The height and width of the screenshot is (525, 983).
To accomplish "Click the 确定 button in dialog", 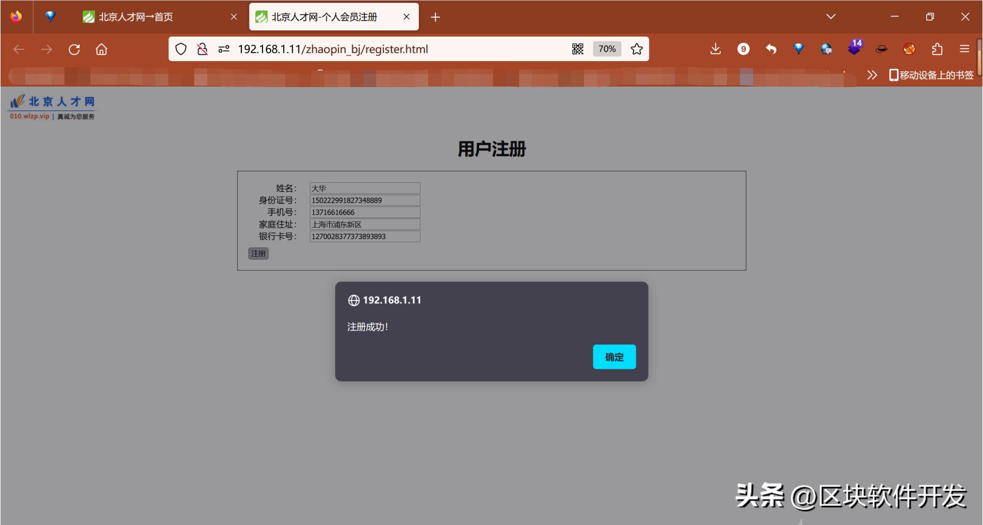I will pyautogui.click(x=614, y=357).
